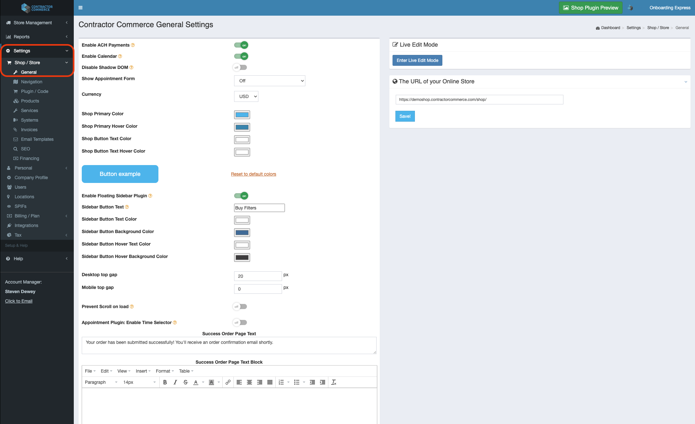Open the editor Table menu

pyautogui.click(x=186, y=371)
